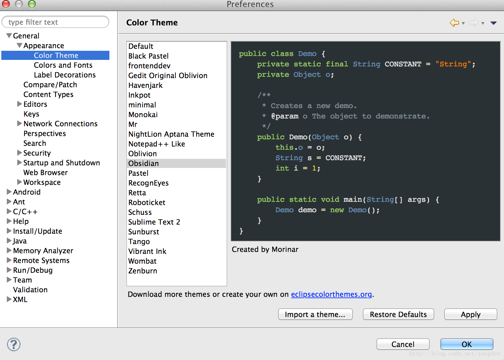The image size is (504, 360).
Task: Choose the Sunburst theme
Action: [176, 232]
